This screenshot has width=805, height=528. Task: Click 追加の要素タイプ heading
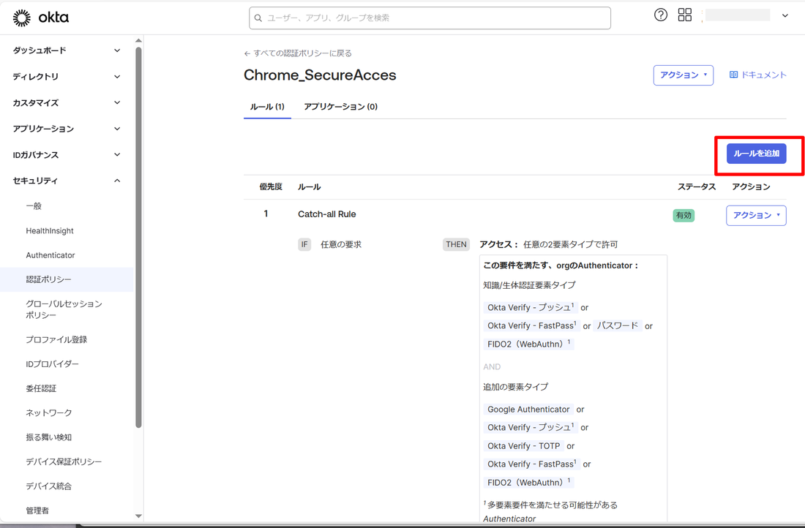point(515,387)
